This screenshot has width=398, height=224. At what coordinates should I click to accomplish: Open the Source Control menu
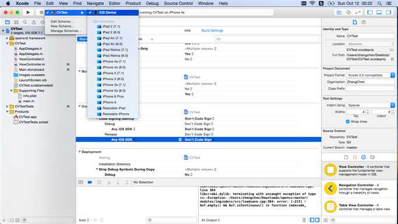[x=178, y=3]
